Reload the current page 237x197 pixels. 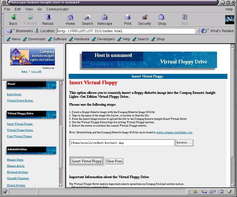click(48, 19)
